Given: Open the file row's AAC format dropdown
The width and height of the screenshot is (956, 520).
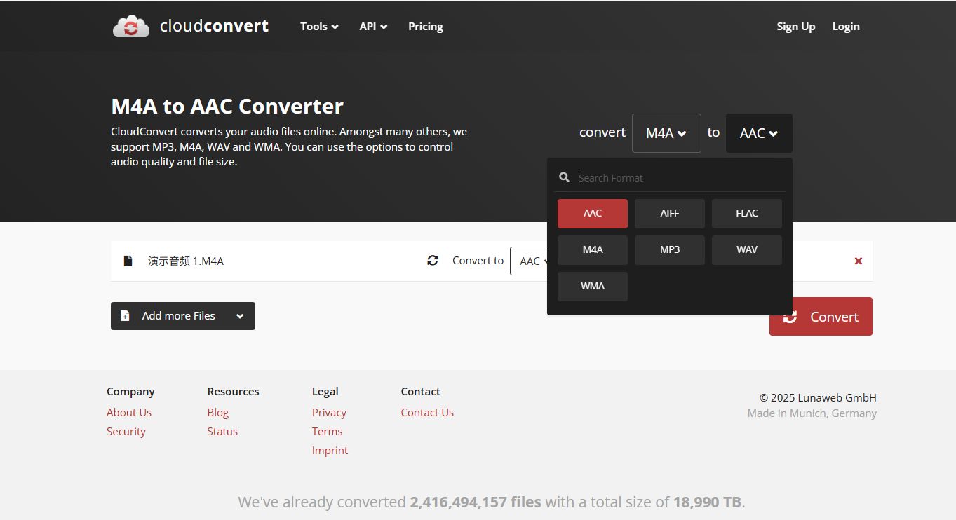Looking at the screenshot, I should (x=530, y=261).
